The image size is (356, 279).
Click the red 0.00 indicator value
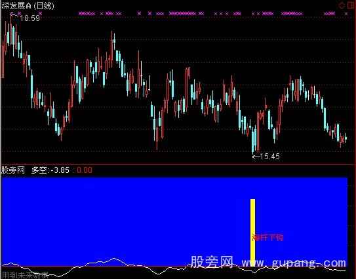coord(85,170)
